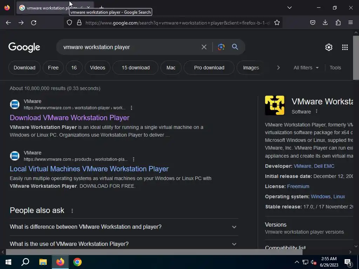Reload the current page
This screenshot has width=359, height=269.
[34, 23]
